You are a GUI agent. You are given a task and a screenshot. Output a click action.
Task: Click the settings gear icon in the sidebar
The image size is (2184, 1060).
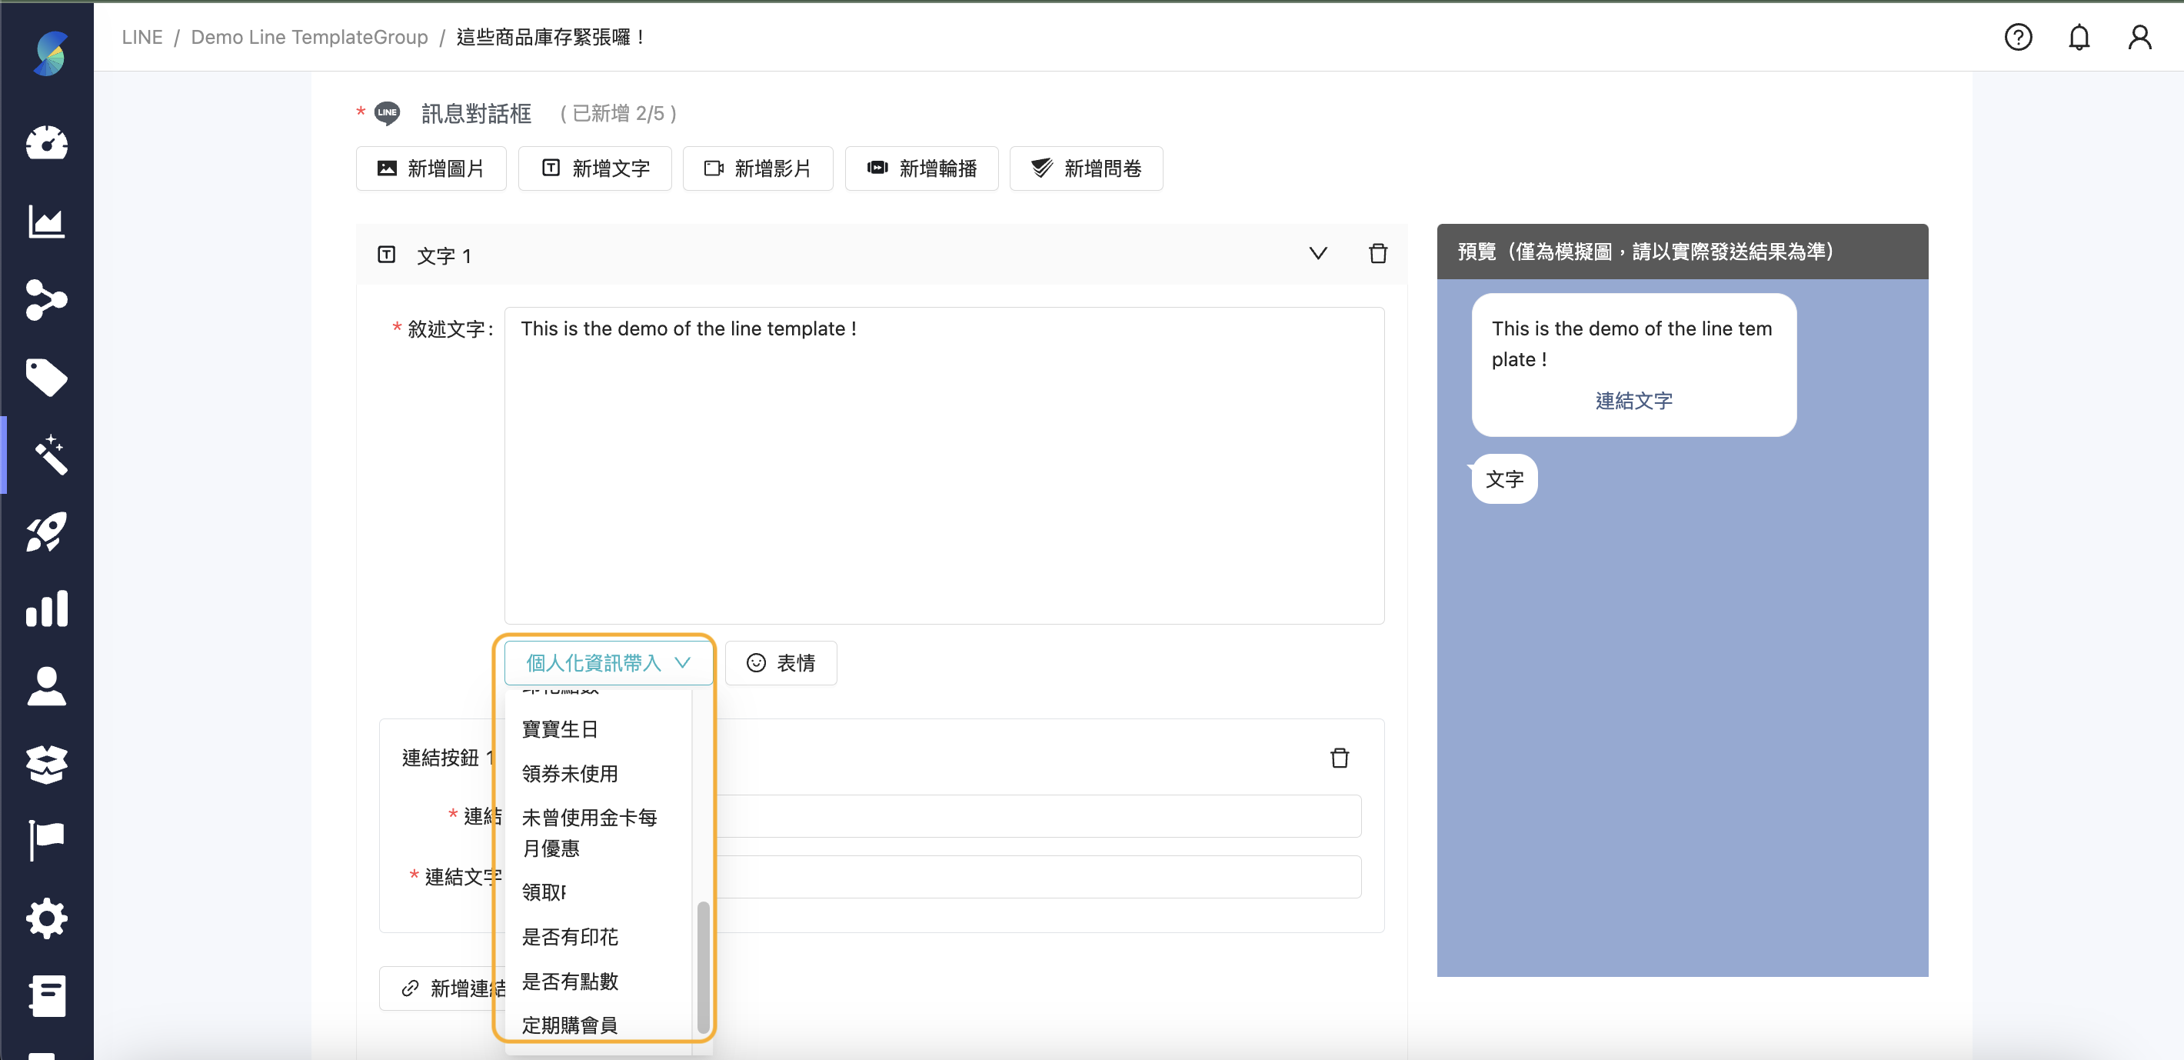tap(47, 918)
